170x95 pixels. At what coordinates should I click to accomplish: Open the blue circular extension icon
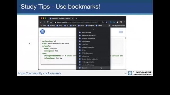tap(110, 22)
